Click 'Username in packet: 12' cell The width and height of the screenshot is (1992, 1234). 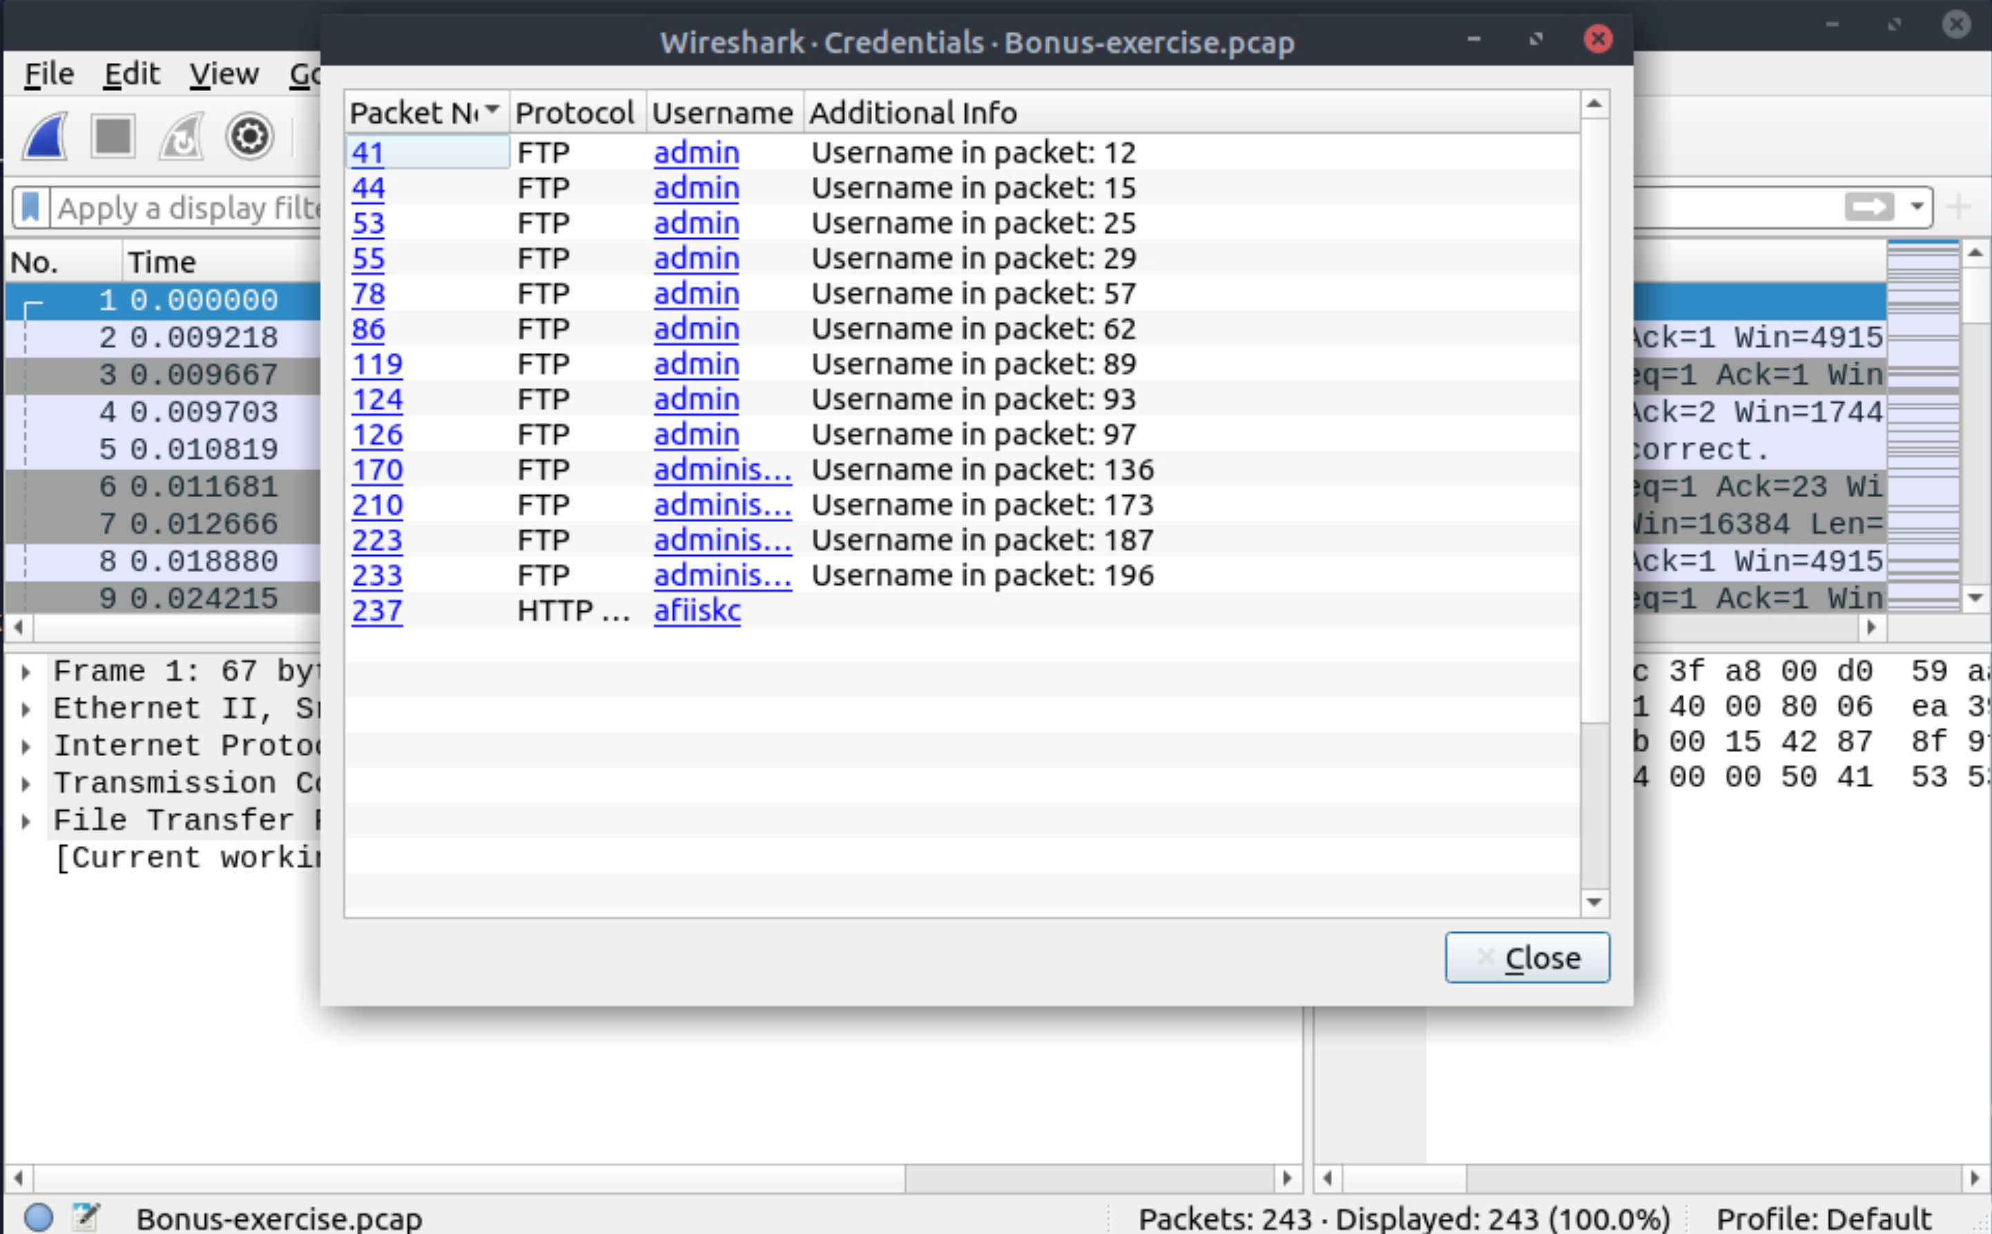[974, 153]
